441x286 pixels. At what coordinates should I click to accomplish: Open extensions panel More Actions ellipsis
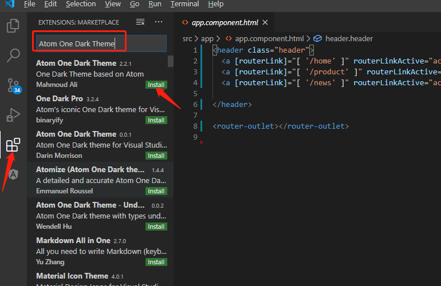tap(159, 22)
